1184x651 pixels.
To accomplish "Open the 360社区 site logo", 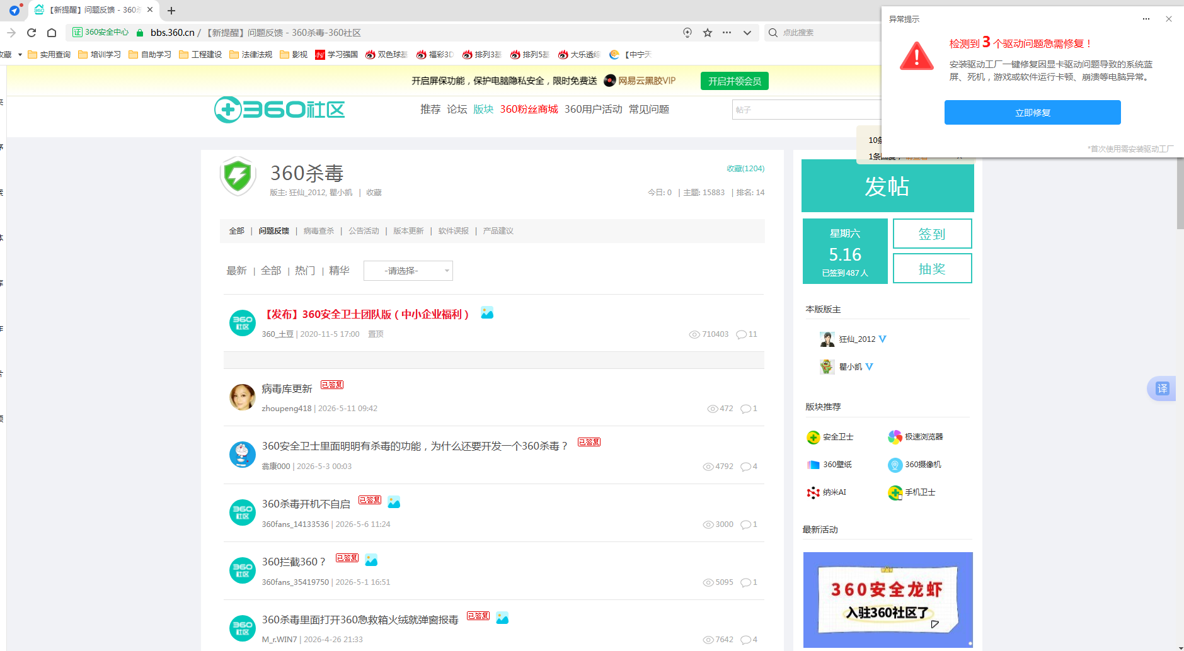I will coord(280,110).
